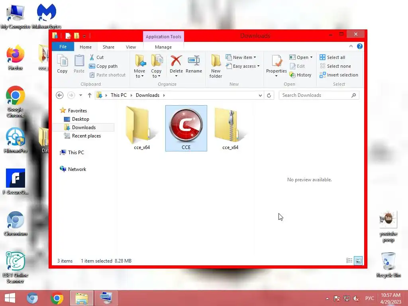Switch to Details view in status bar

pos(349,261)
